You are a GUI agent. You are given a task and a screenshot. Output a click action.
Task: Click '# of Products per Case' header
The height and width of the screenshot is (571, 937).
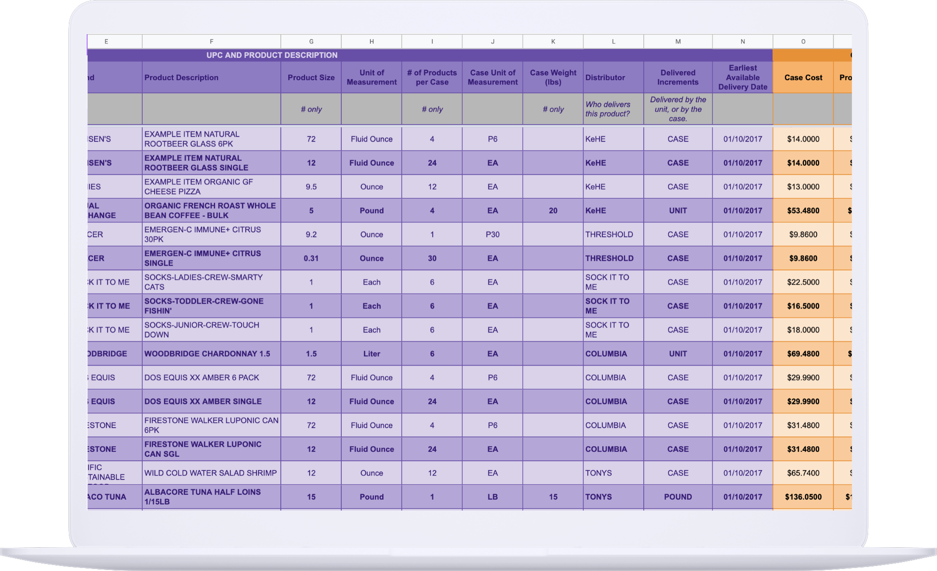[x=432, y=78]
